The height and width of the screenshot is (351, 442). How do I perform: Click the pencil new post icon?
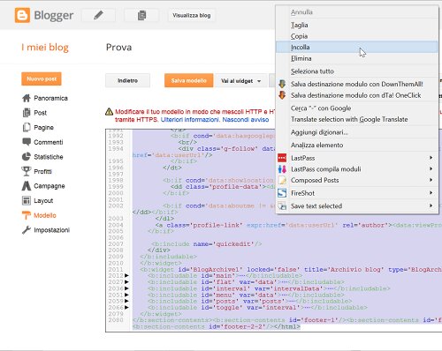pyautogui.click(x=98, y=15)
